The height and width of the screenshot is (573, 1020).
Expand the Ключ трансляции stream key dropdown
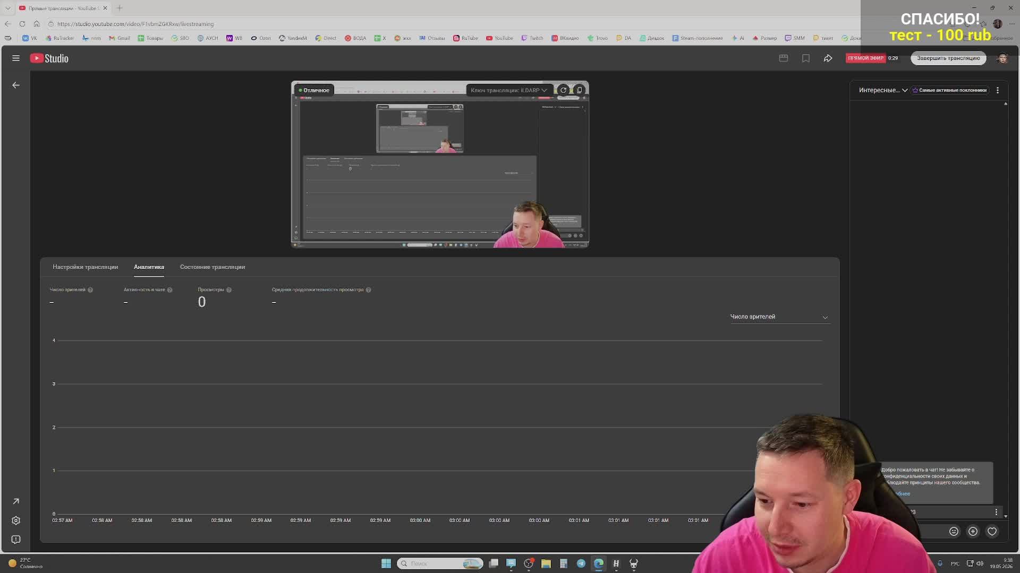click(x=508, y=90)
